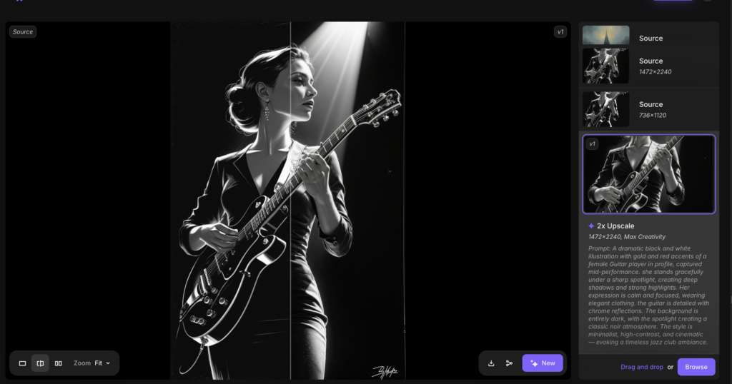Select the split slider comparison view

point(40,363)
